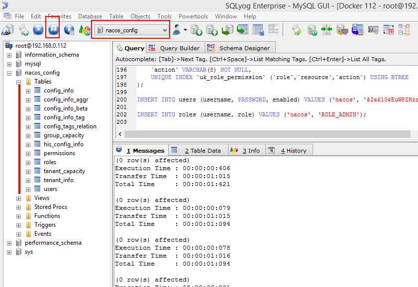The image size is (418, 287).
Task: Open the Powertools menu
Action: coord(193,16)
